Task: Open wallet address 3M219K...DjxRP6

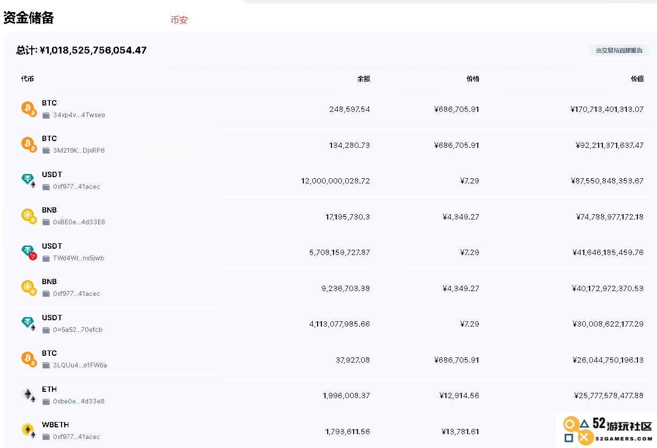Action: tap(79, 151)
